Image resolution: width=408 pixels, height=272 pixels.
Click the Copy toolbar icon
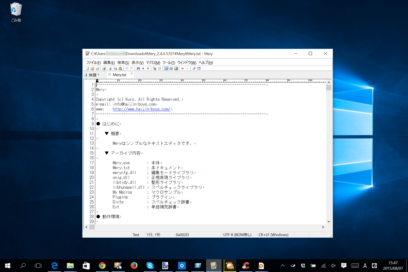click(115, 69)
